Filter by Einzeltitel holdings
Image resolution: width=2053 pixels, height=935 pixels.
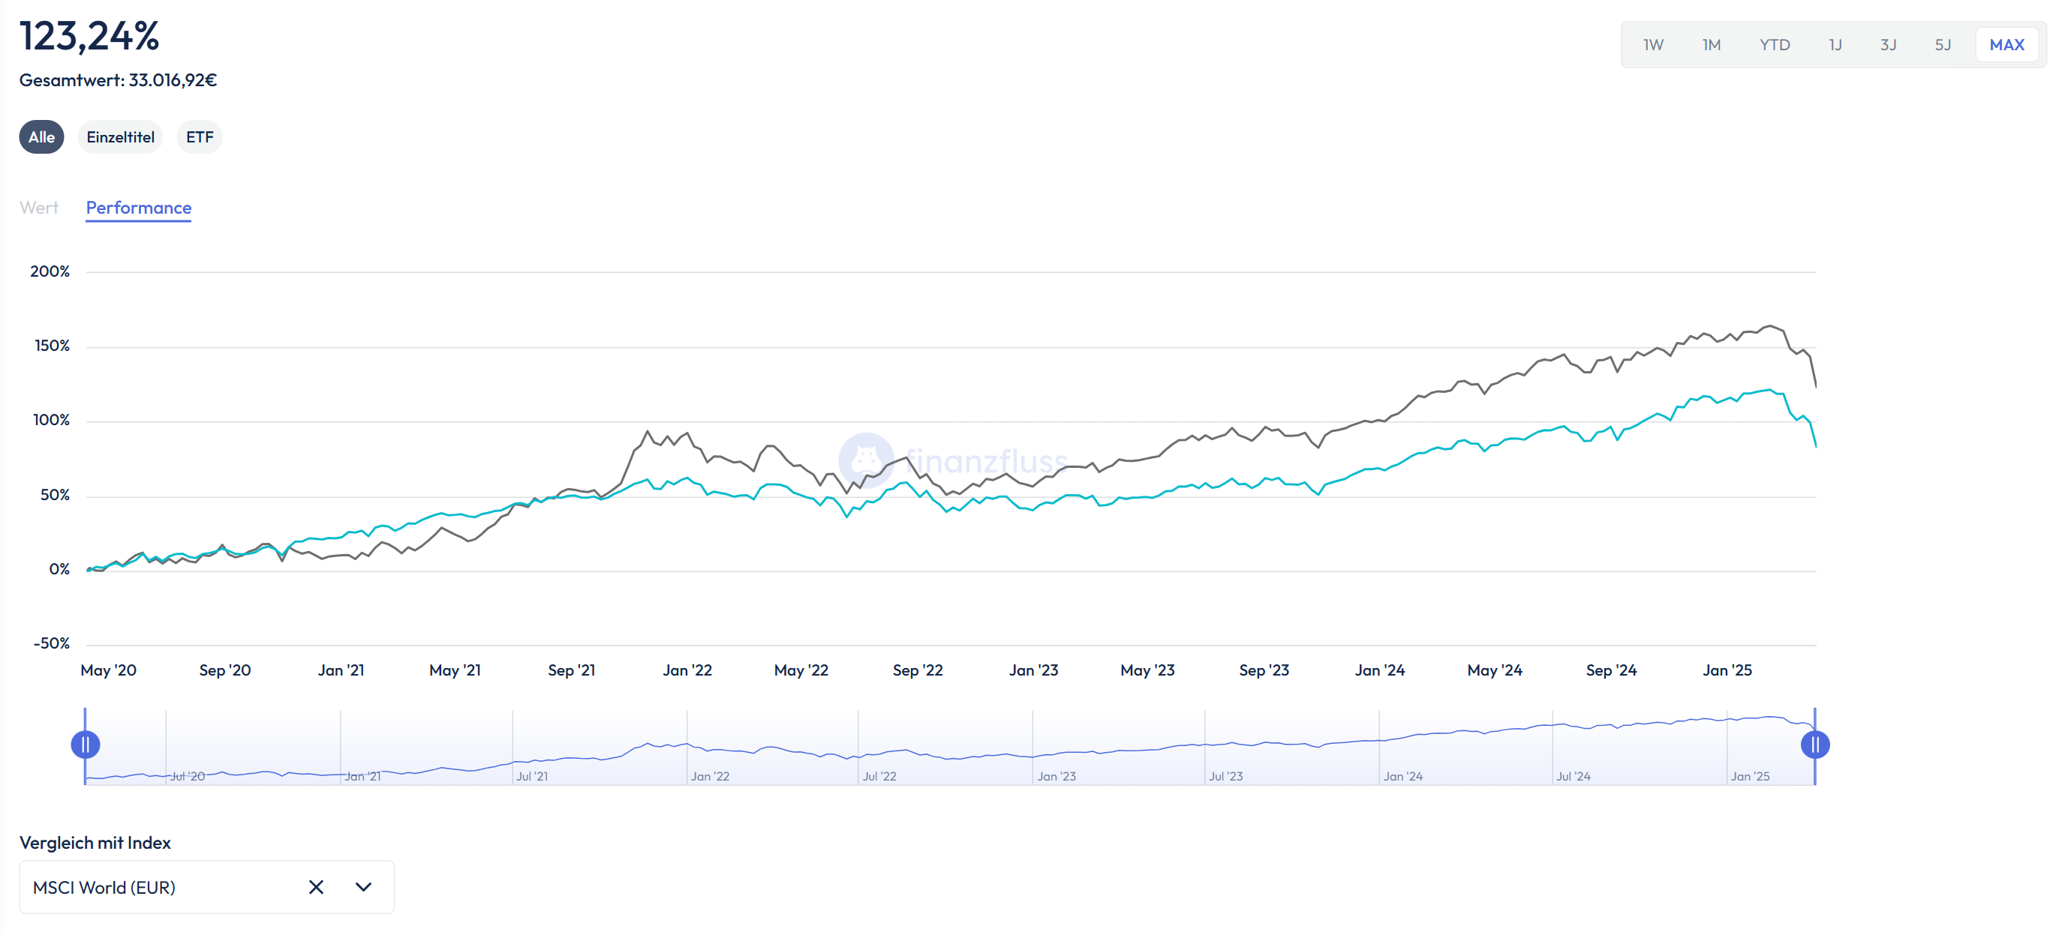pyautogui.click(x=120, y=137)
